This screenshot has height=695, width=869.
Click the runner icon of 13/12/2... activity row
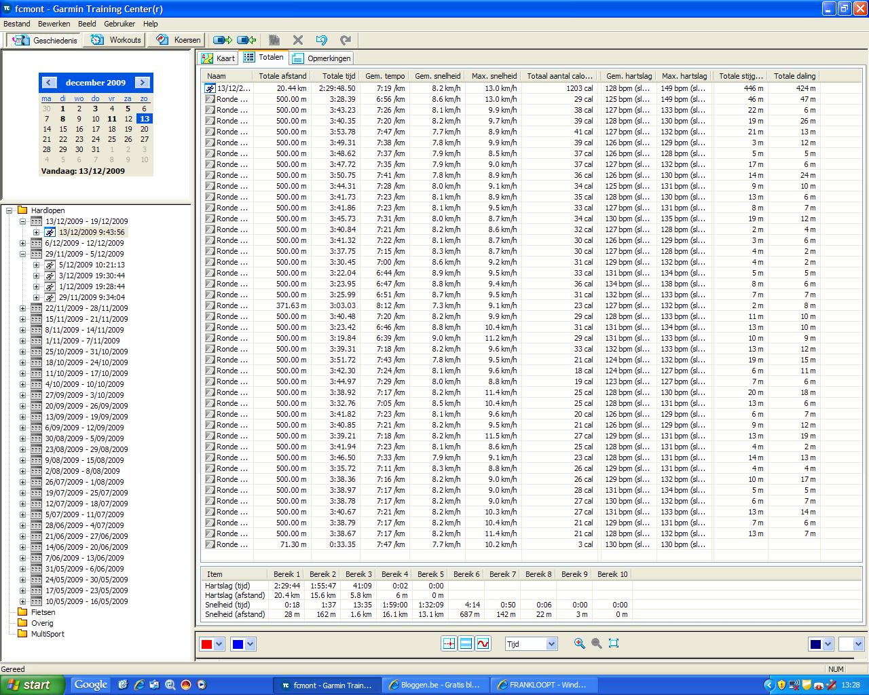point(210,88)
